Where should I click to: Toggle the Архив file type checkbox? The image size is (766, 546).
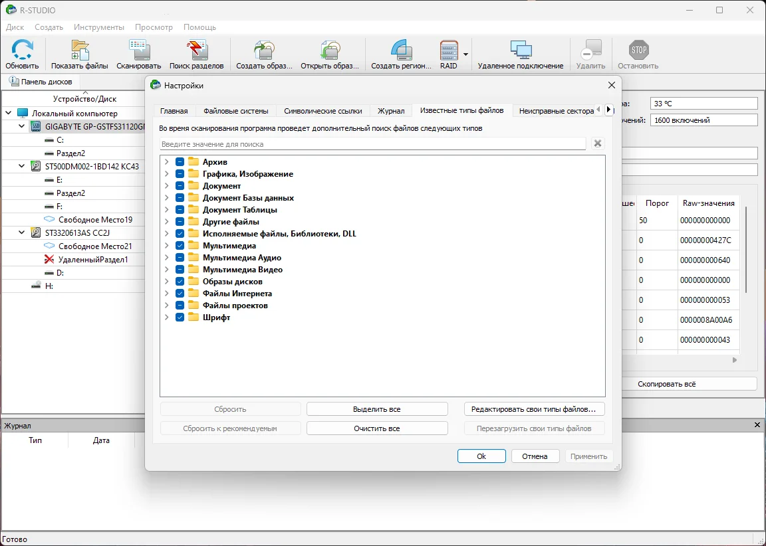pyautogui.click(x=180, y=162)
